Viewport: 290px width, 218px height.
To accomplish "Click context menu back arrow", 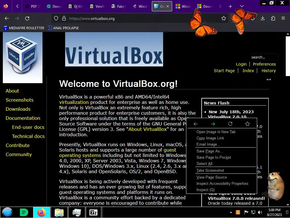I will coord(196,124).
